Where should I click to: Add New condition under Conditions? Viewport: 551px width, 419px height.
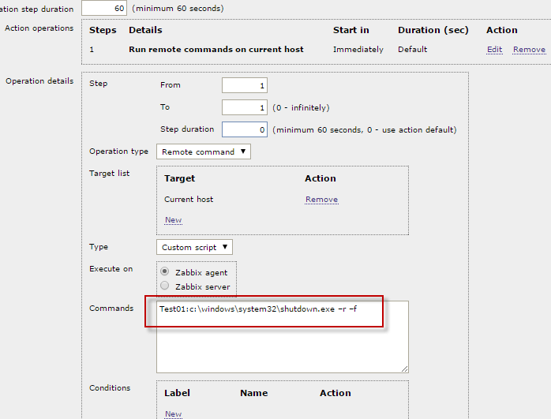(x=173, y=413)
